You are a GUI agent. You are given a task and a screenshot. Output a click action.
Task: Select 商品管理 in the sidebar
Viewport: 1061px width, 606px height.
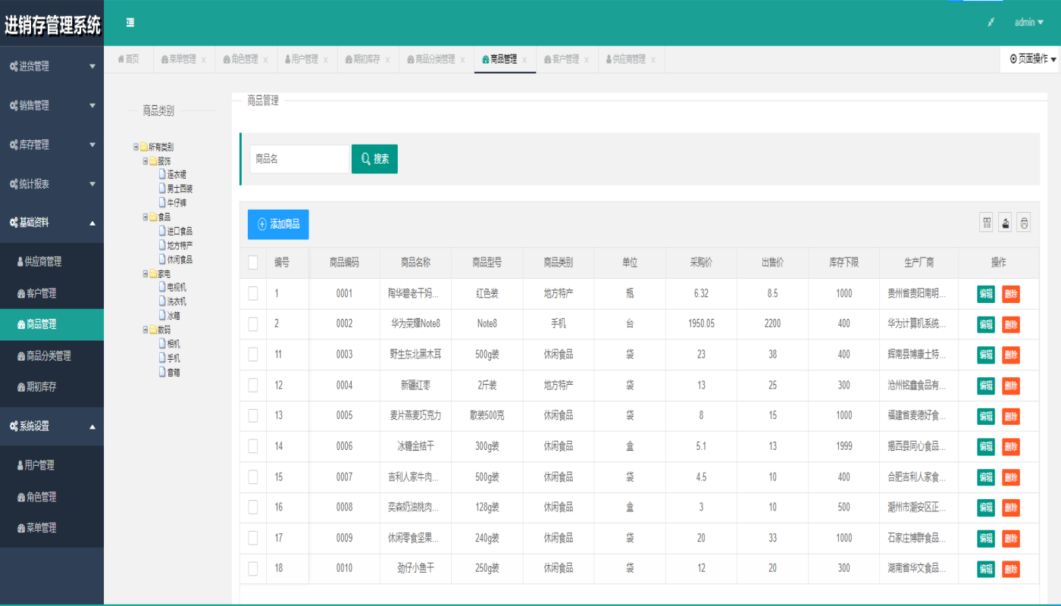52,324
